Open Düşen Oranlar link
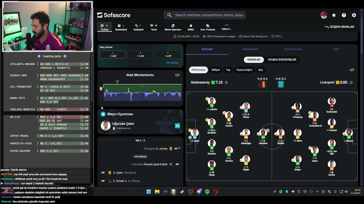Screen dimensions: 364x204 pyautogui.click(x=340, y=27)
